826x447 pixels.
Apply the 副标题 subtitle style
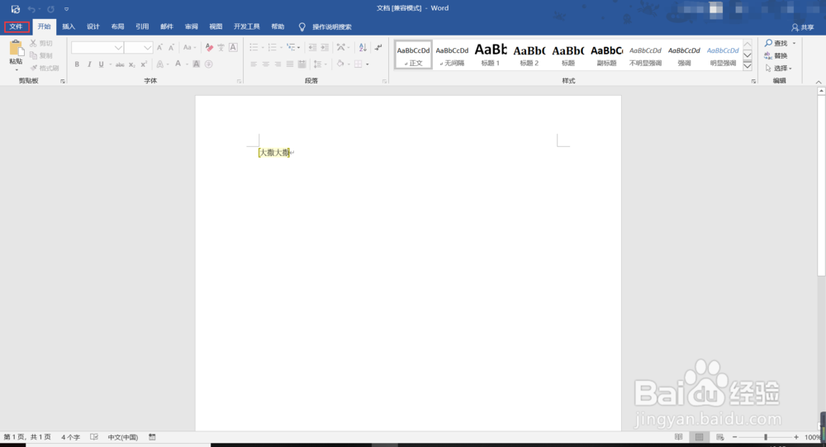point(607,55)
